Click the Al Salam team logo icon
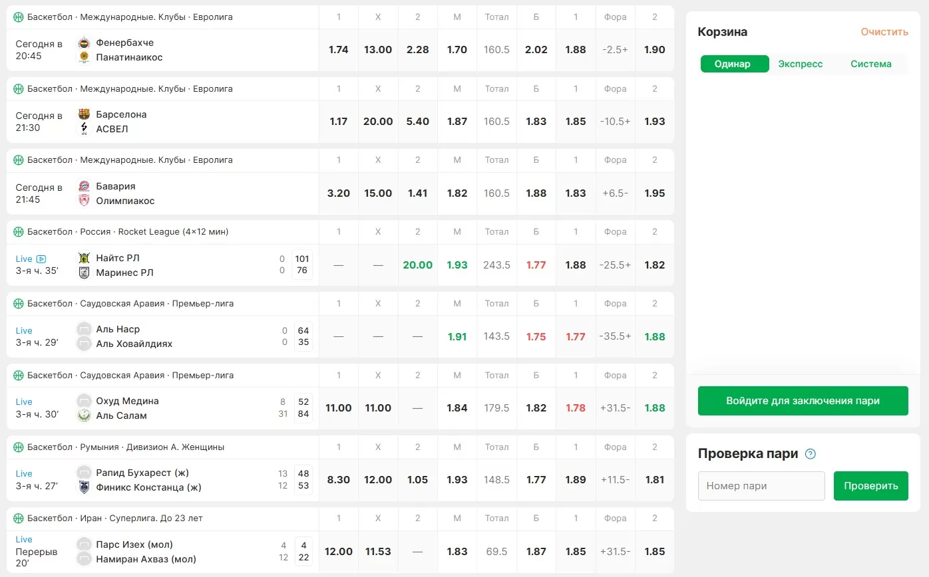 (84, 415)
